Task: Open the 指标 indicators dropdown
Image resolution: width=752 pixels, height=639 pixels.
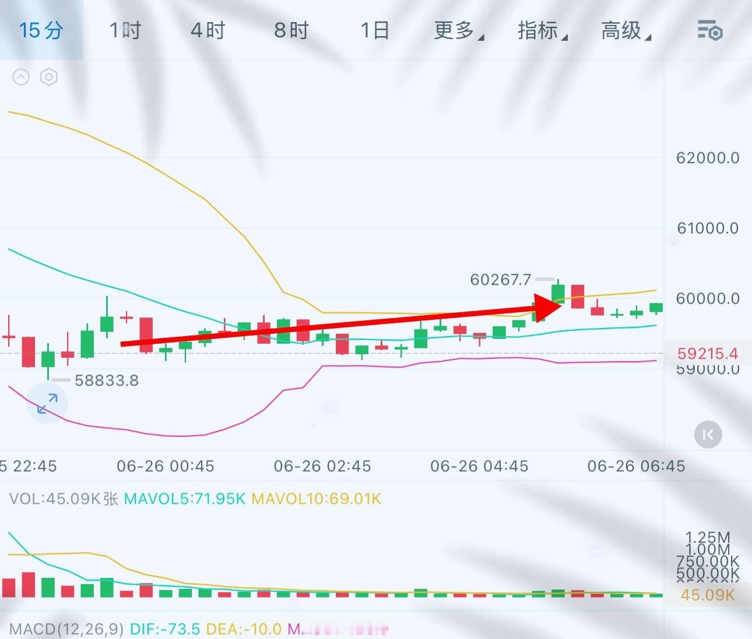Action: click(x=543, y=30)
